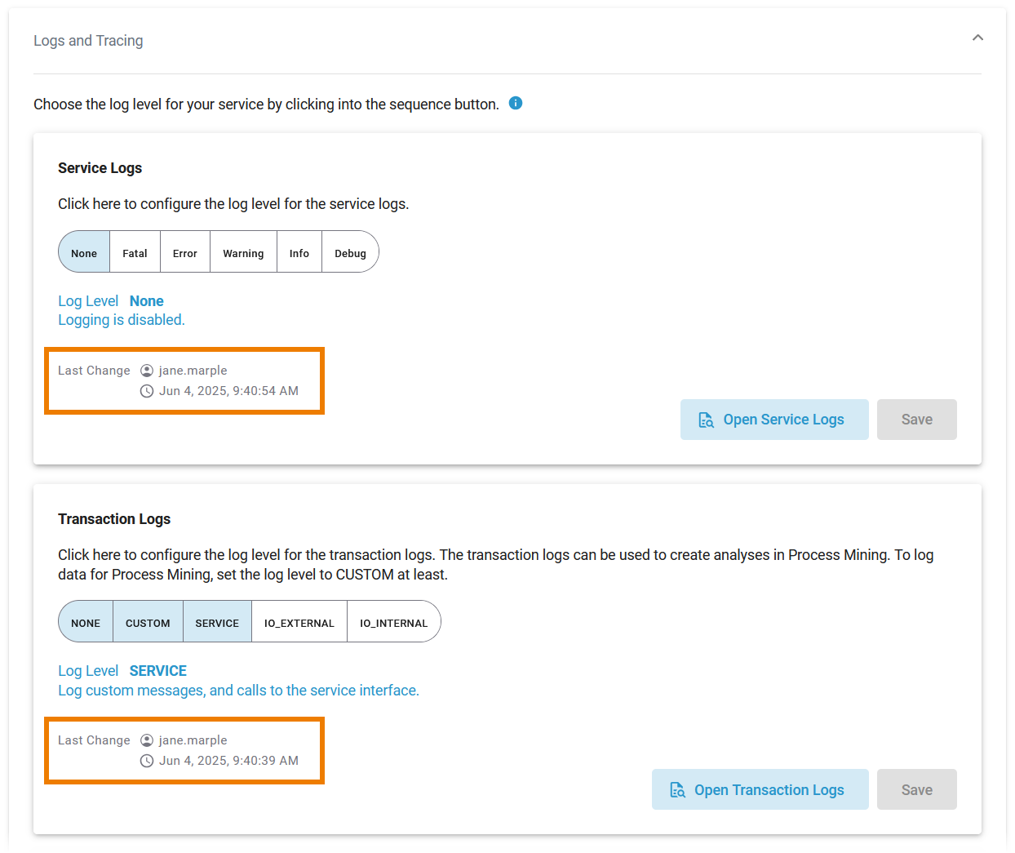Switch service log level to Debug

point(350,253)
